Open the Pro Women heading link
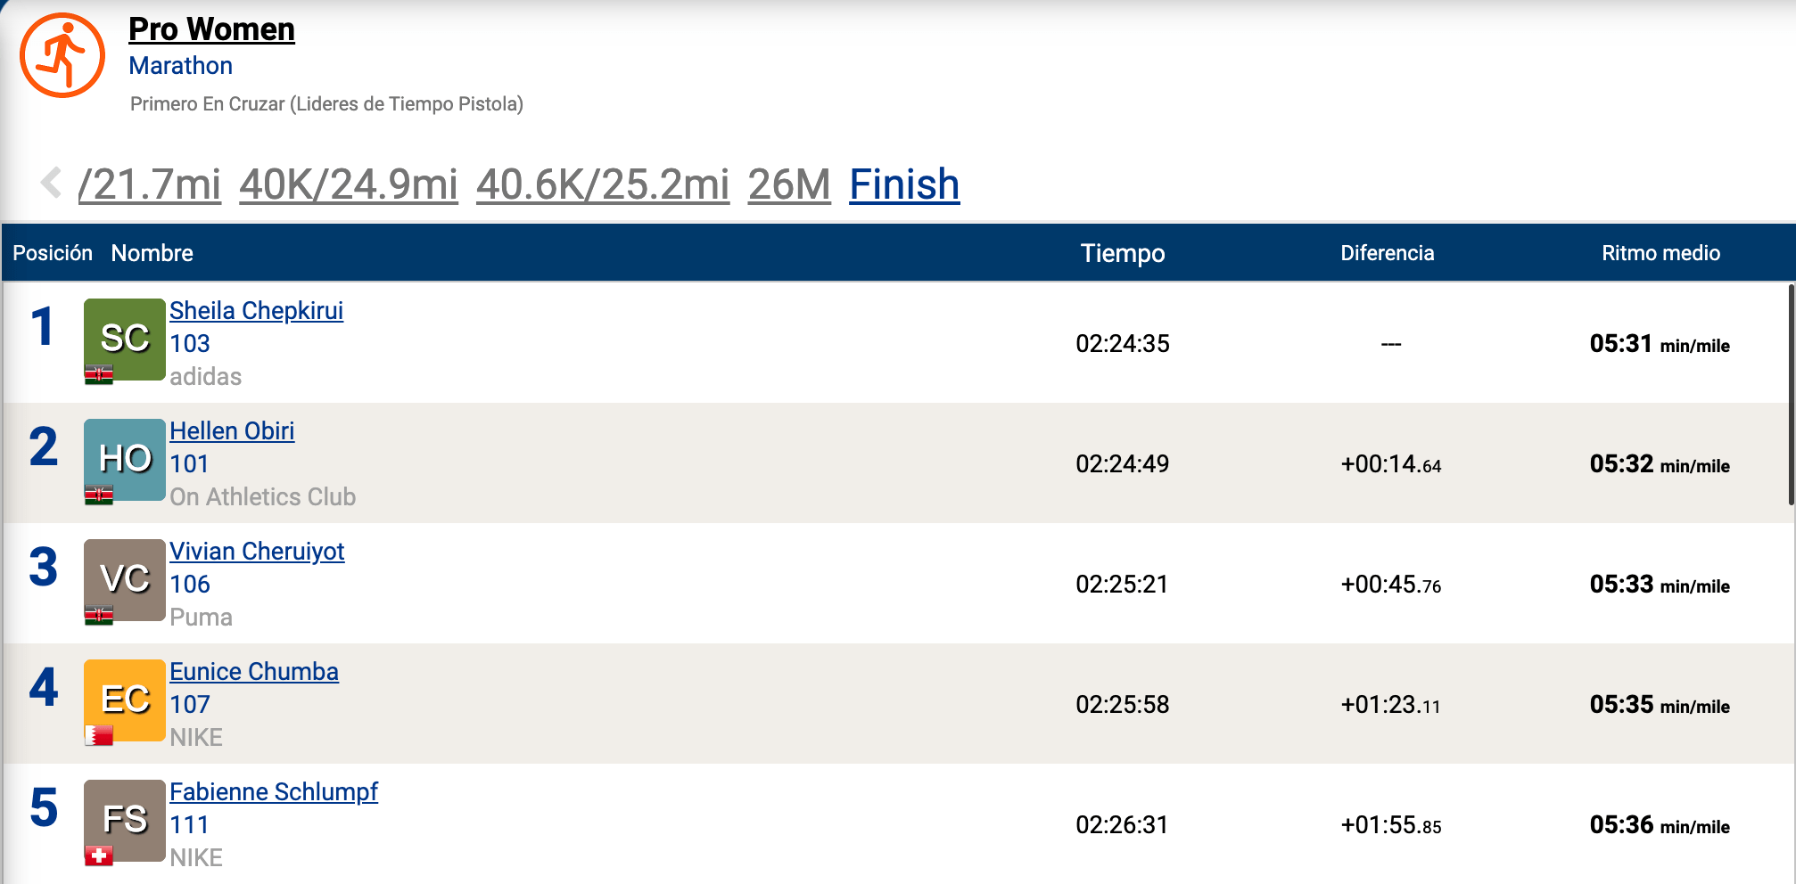This screenshot has height=884, width=1796. [x=211, y=29]
